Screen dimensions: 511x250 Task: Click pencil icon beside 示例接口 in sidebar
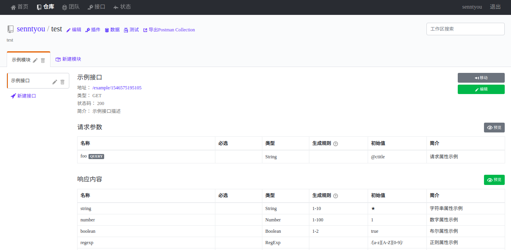(x=55, y=82)
